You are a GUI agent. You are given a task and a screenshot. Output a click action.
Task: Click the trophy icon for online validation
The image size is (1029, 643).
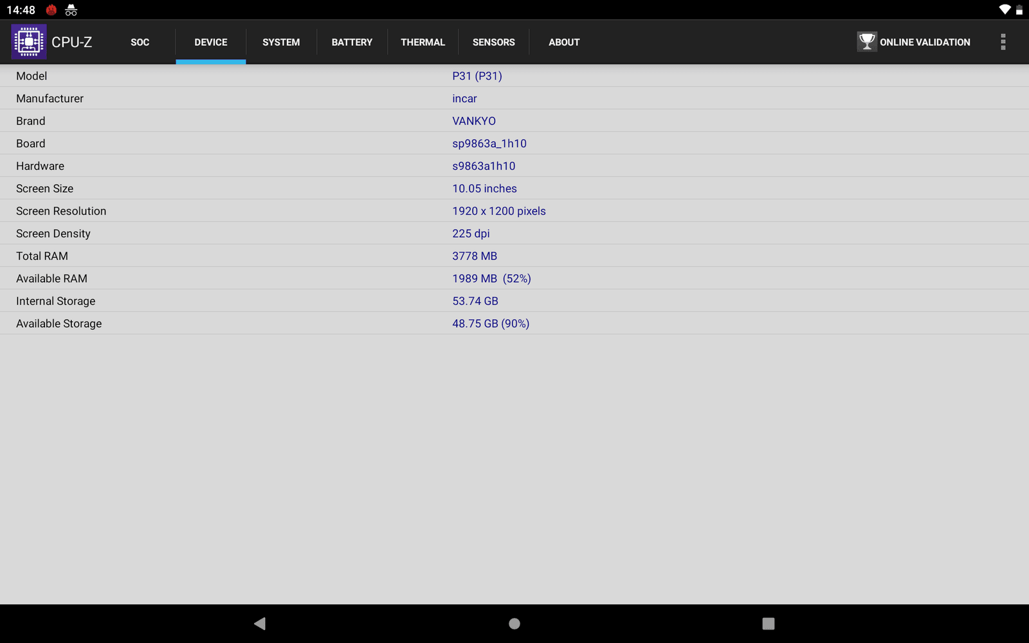pyautogui.click(x=866, y=42)
